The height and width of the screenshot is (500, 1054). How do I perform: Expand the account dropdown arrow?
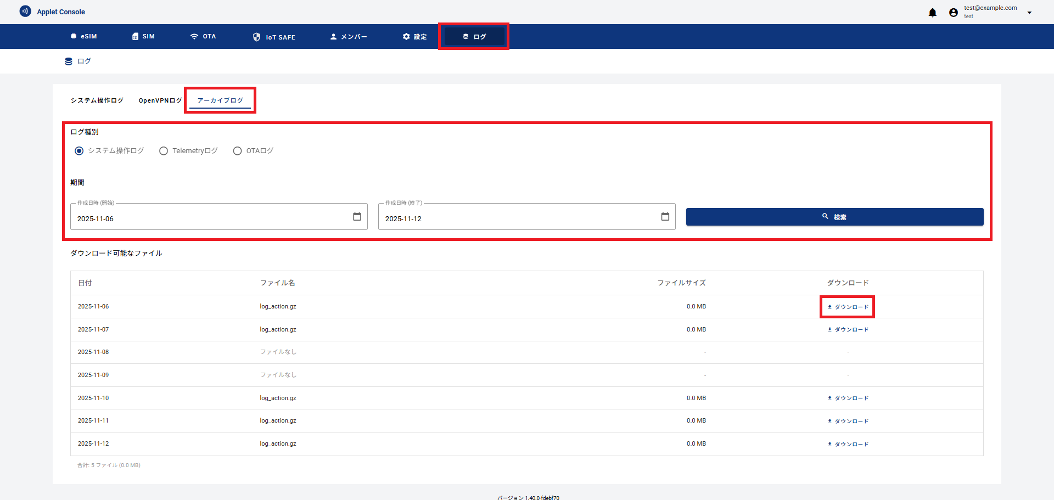(1029, 13)
